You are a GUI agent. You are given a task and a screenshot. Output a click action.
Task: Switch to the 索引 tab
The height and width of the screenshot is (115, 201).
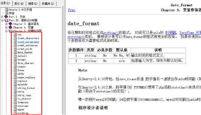point(19,3)
